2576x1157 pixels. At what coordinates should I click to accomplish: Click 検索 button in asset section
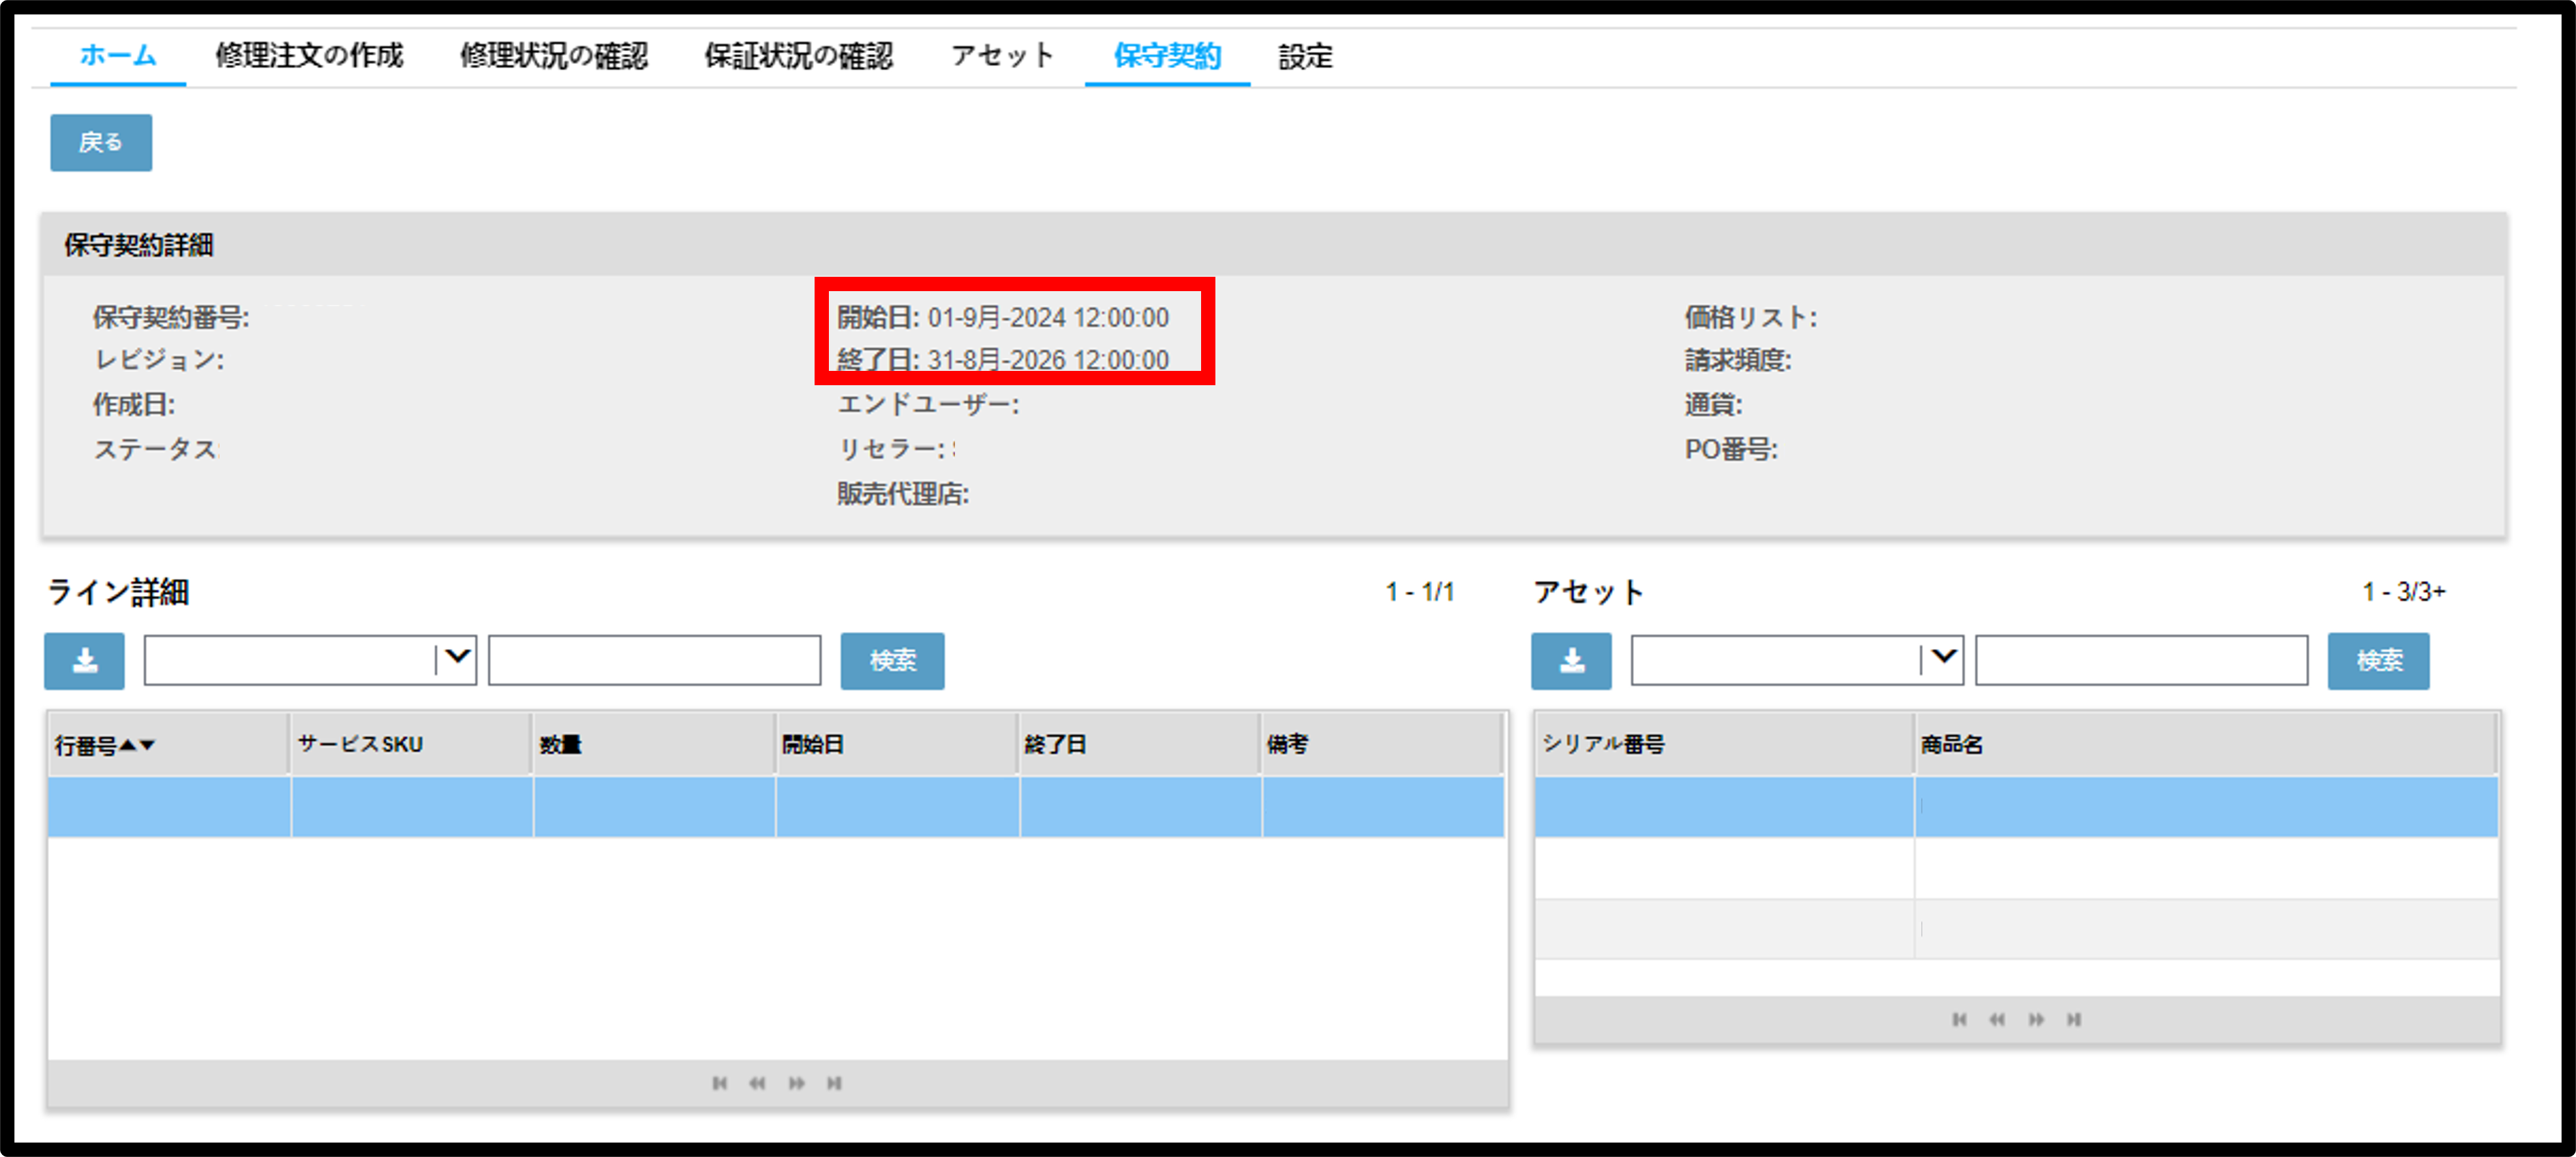[2379, 661]
